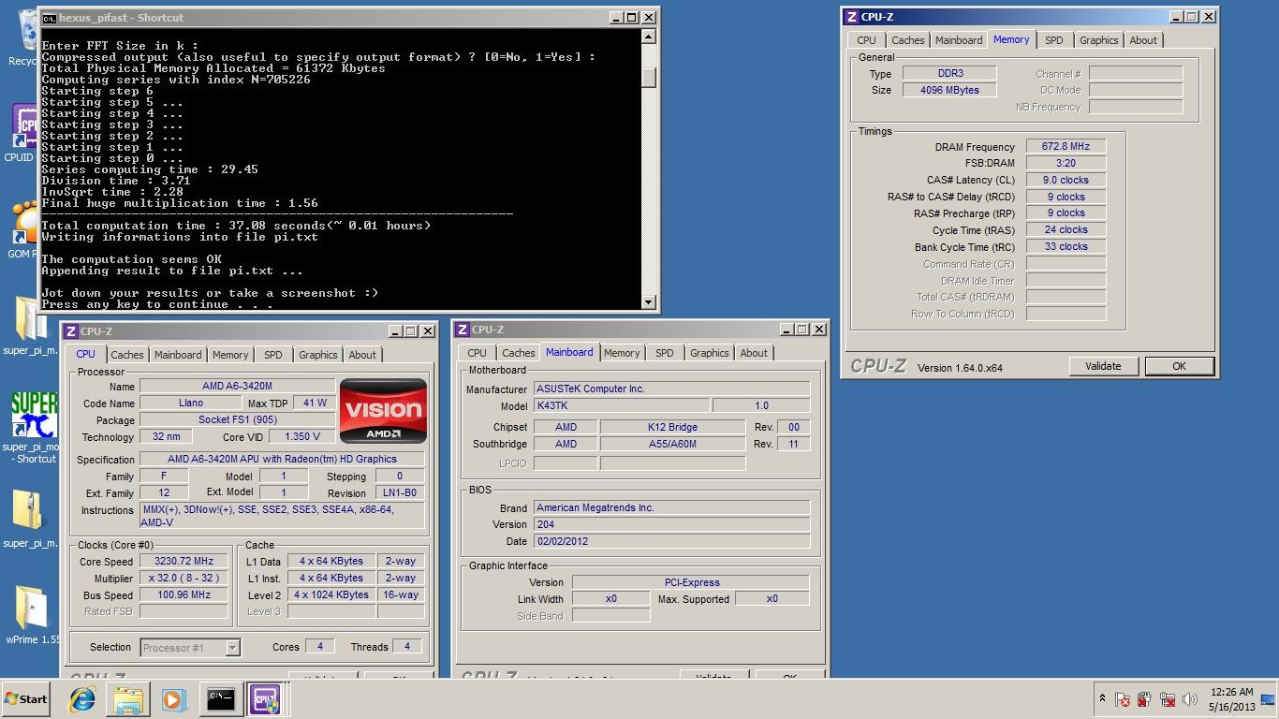Open Windows Media Player from taskbar

[x=173, y=699]
